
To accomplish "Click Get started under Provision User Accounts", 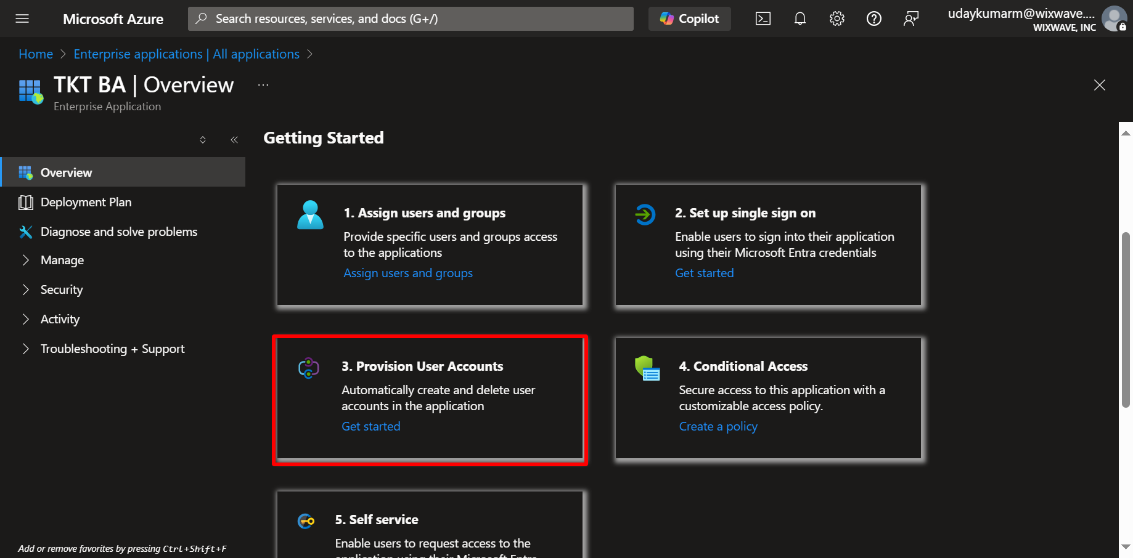I will [371, 426].
